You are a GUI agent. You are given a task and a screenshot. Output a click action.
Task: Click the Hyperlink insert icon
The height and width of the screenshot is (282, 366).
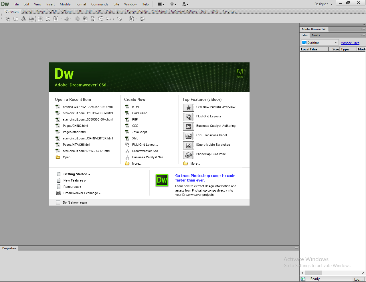(8, 19)
